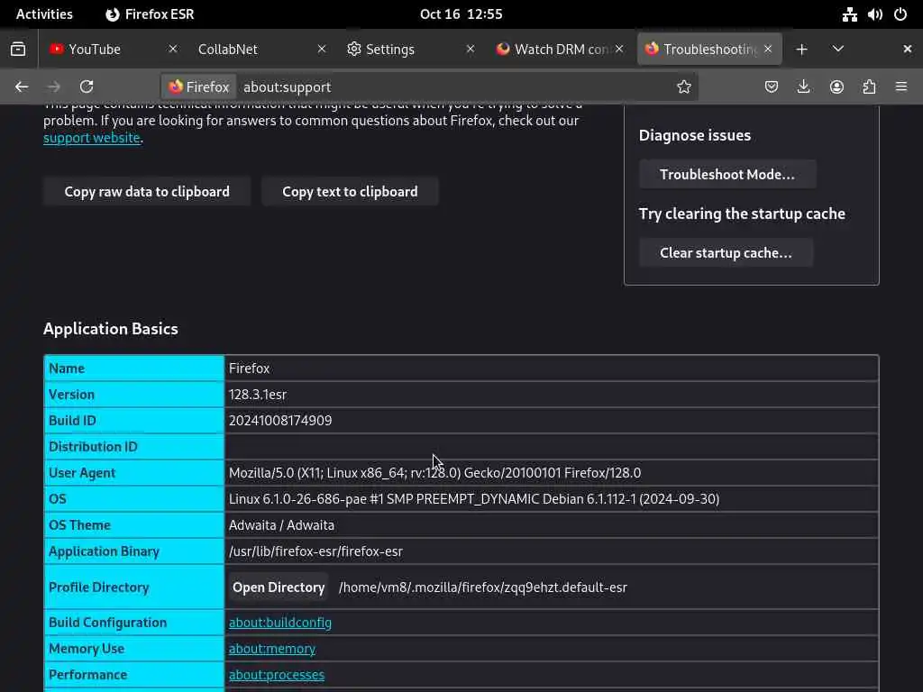Image resolution: width=923 pixels, height=692 pixels.
Task: Click the profile directory path text
Action: click(483, 587)
